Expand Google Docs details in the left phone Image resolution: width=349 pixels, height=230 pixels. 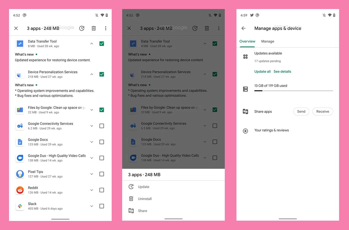click(92, 142)
